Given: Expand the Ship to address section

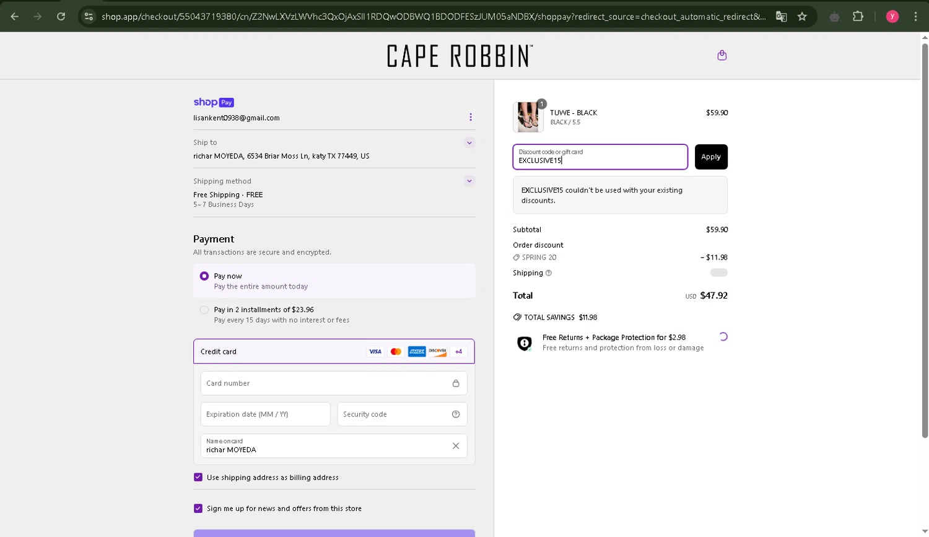Looking at the screenshot, I should click(469, 142).
